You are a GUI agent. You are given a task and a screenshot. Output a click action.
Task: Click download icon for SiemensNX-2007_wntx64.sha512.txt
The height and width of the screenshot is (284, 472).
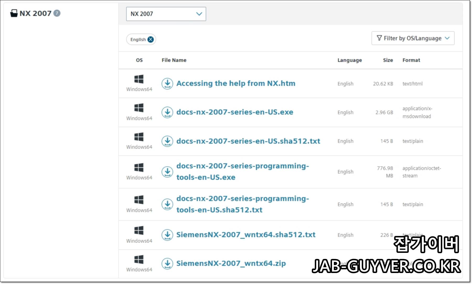167,235
